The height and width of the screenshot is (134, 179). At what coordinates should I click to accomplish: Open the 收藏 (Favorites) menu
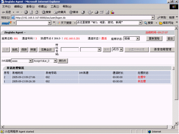click(x=42, y=6)
